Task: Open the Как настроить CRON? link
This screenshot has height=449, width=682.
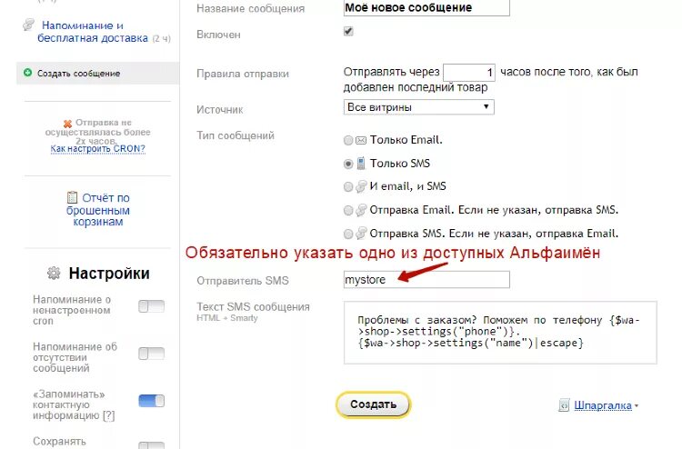Action: point(98,149)
